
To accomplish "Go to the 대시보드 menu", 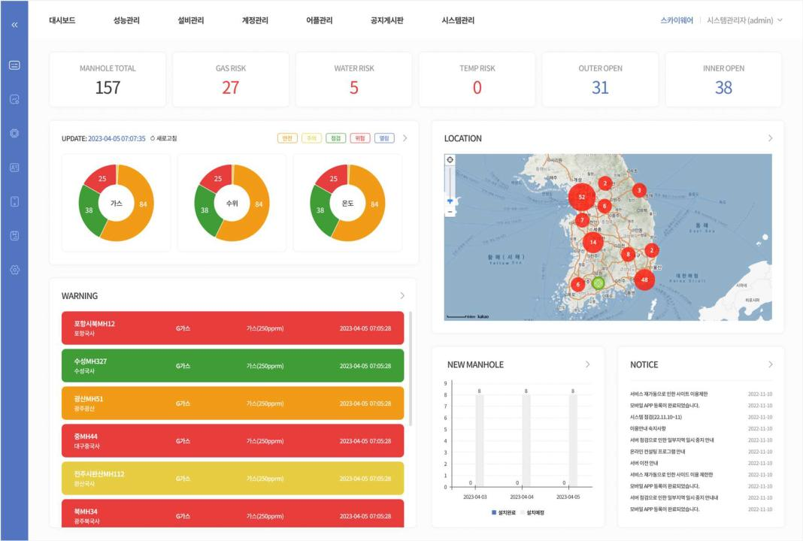I will coord(62,20).
